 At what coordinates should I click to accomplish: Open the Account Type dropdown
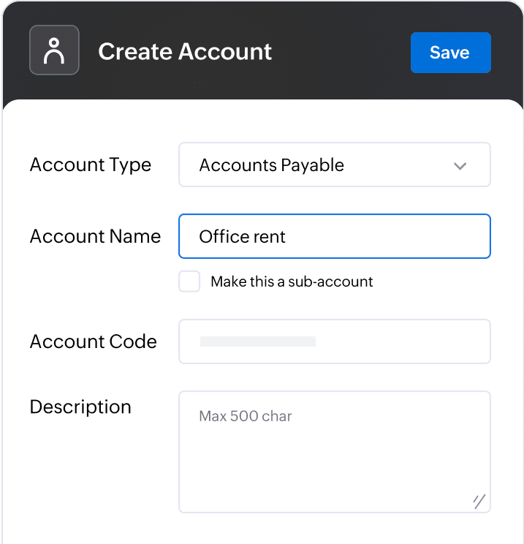(x=334, y=165)
